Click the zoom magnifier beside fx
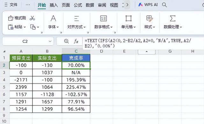Viewport: 204px width, 124px height. click(66, 41)
